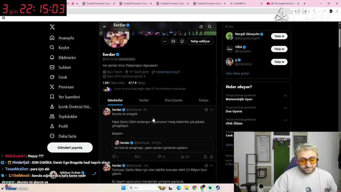341x192 pixels.
Task: Open the 47,7 B Takipçi list
Action: (x=137, y=83)
